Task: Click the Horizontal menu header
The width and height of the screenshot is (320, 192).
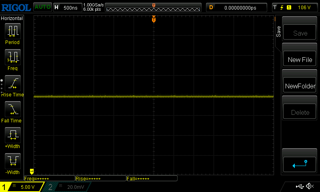Action: (12, 18)
